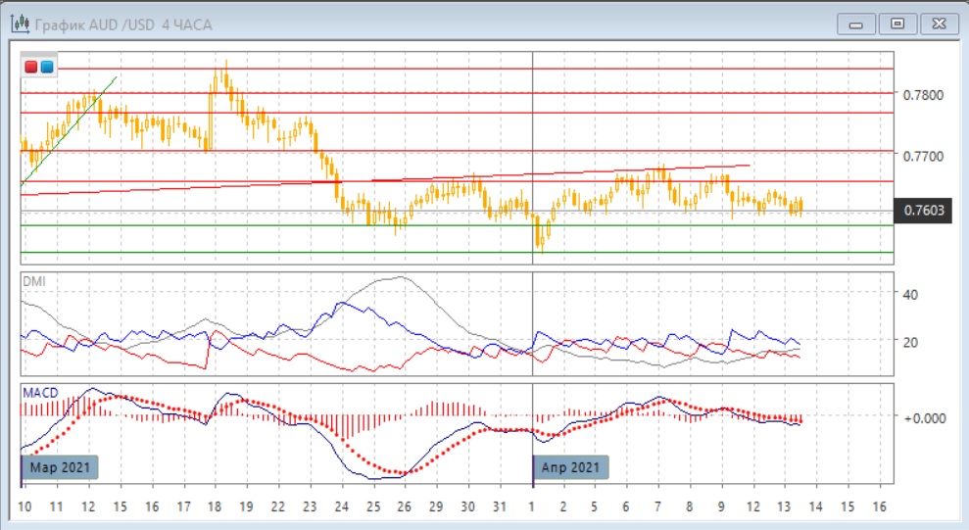Viewport: 969px width, 530px height.
Task: Select the DMI indicator label
Action: [x=34, y=281]
